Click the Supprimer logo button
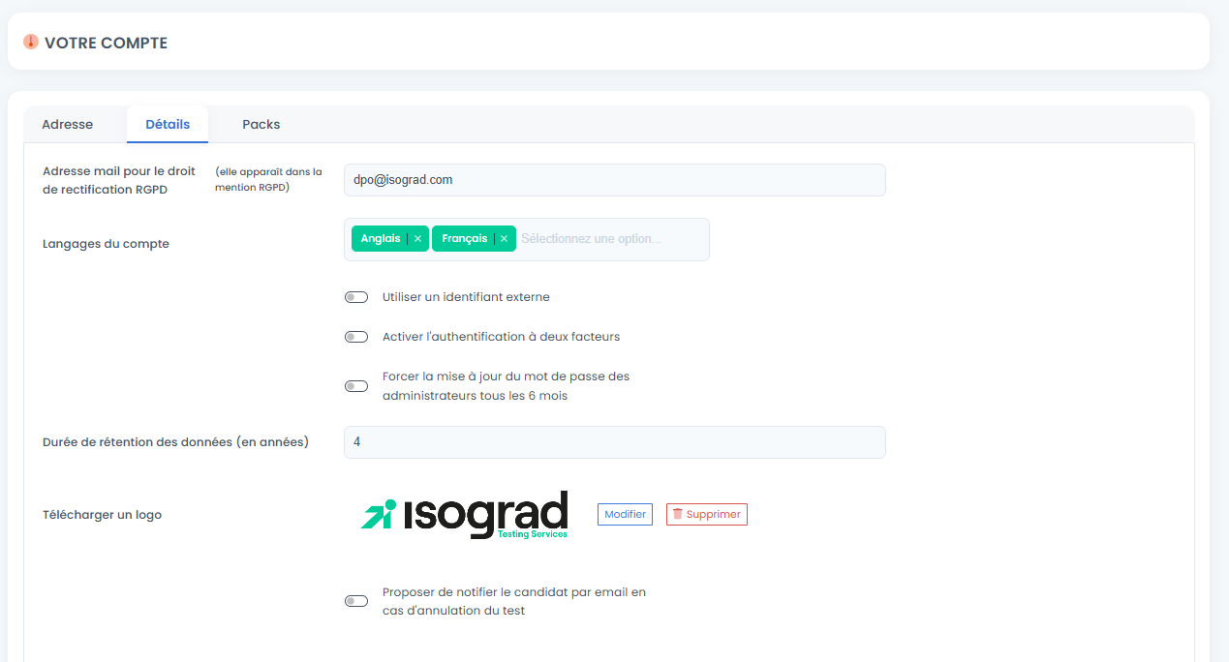The width and height of the screenshot is (1229, 662). tap(707, 514)
